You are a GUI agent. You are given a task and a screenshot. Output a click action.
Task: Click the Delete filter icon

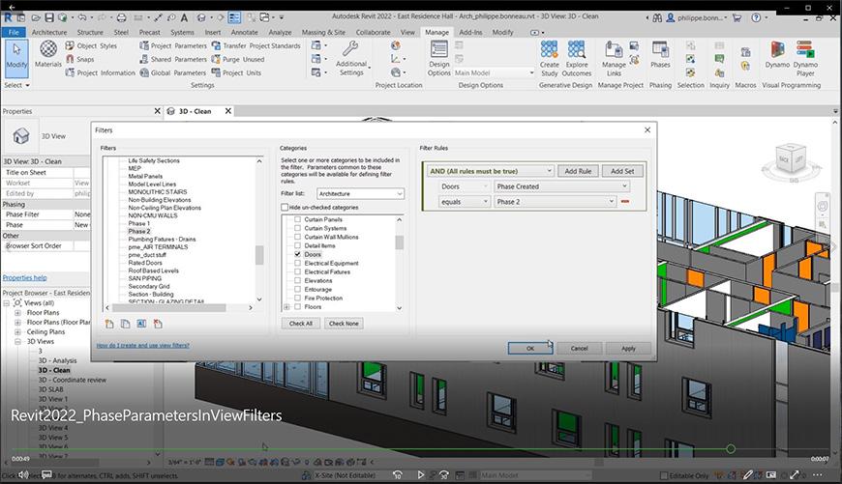pos(158,324)
